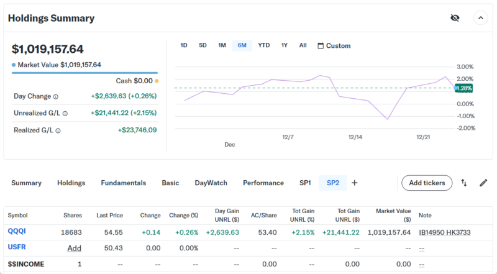Open the Fundamentals tab
The image size is (497, 274).
click(124, 183)
